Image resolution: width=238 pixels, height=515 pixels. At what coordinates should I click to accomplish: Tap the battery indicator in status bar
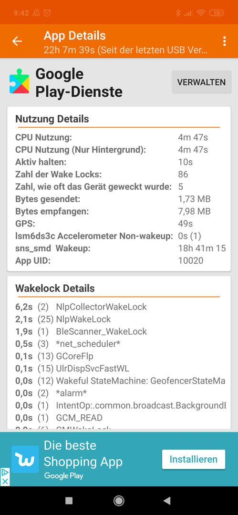(x=217, y=13)
